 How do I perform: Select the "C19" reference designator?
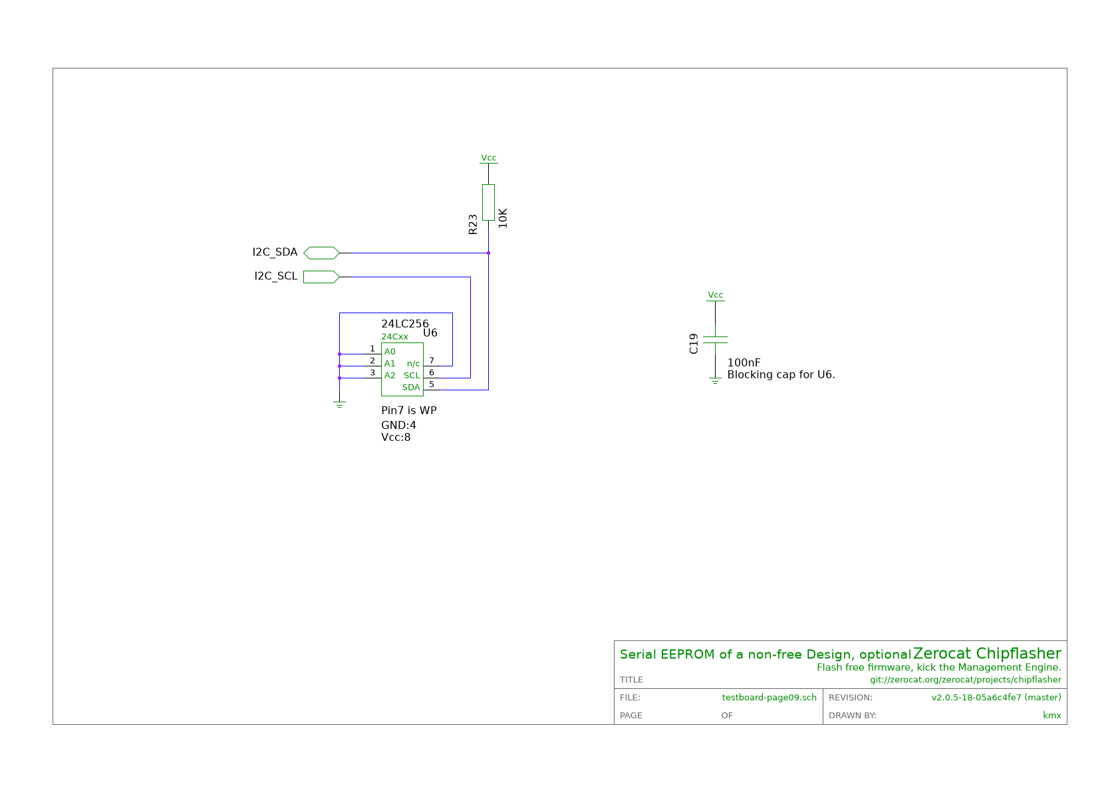(694, 344)
